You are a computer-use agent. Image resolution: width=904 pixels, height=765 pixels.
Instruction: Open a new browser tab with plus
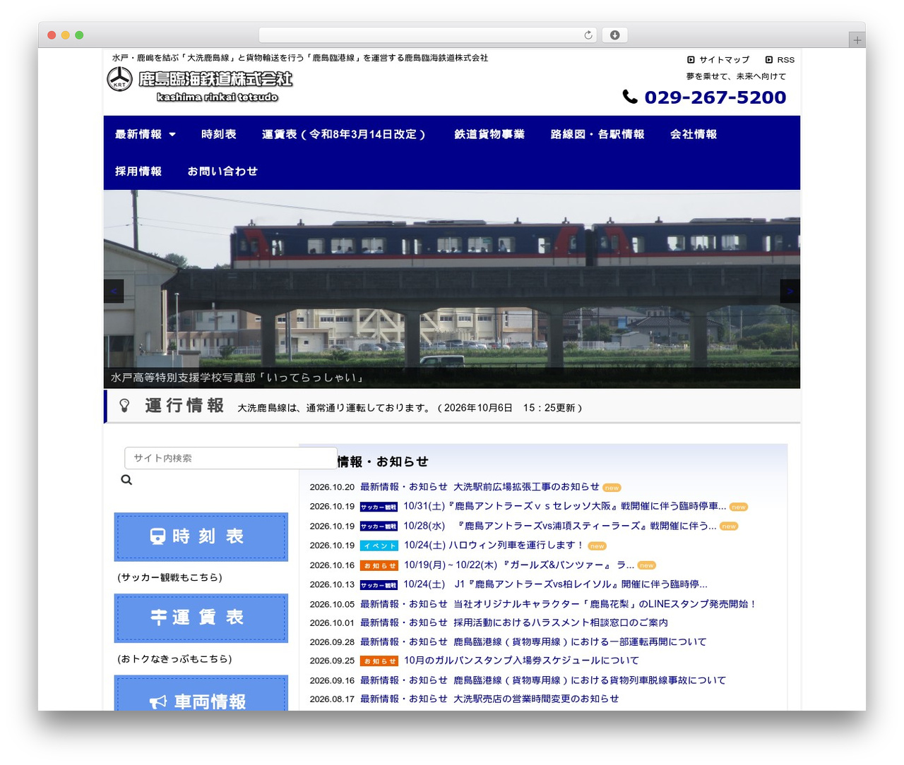[x=857, y=40]
